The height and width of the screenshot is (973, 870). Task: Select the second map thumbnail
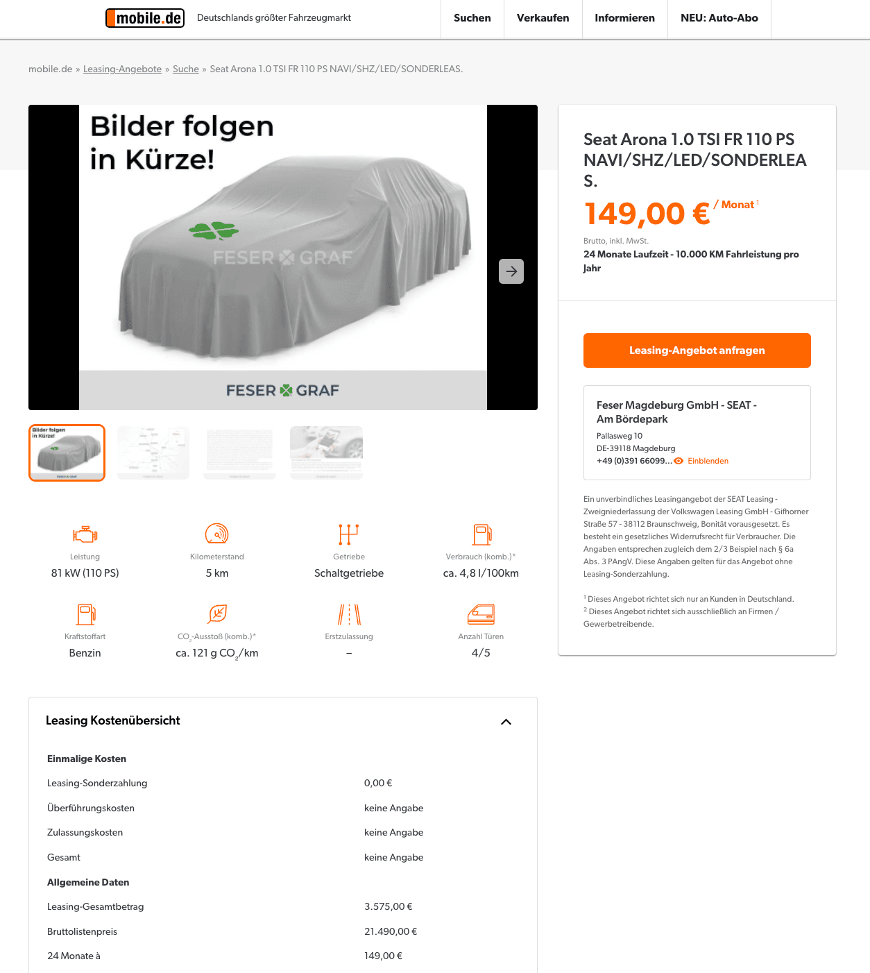[x=153, y=452]
